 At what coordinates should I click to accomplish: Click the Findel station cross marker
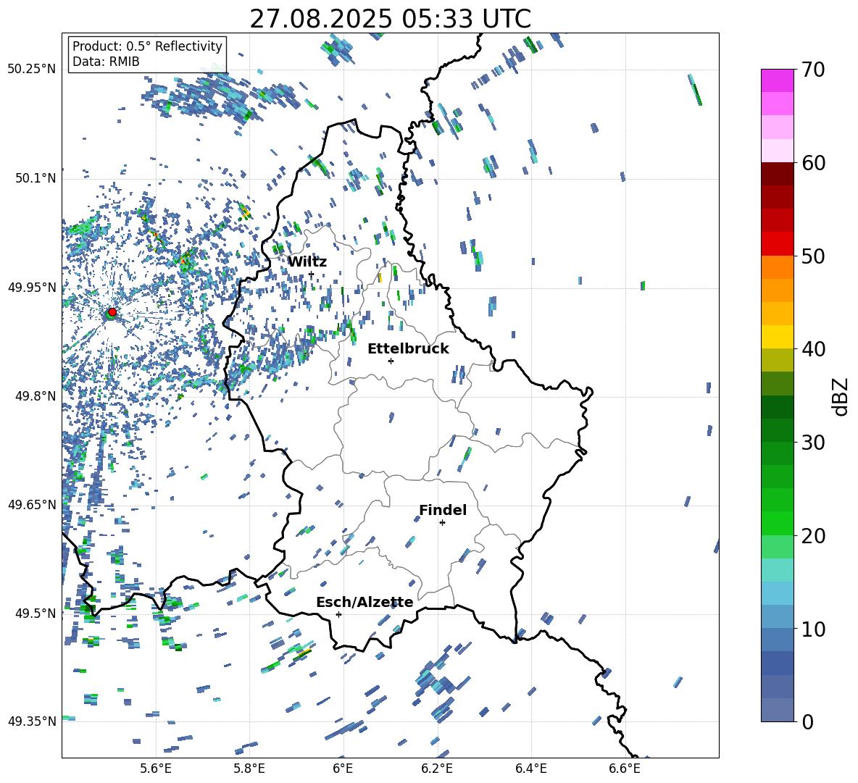click(x=442, y=523)
